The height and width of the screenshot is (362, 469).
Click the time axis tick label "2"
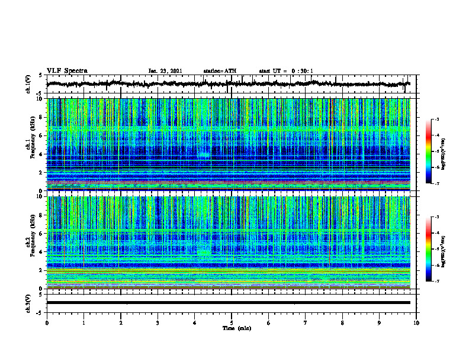point(121,323)
